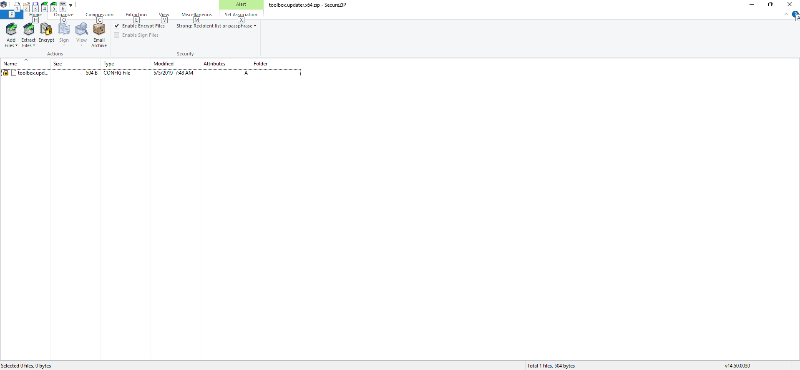Click the Email Archive package icon
Image resolution: width=800 pixels, height=370 pixels.
coord(99,30)
